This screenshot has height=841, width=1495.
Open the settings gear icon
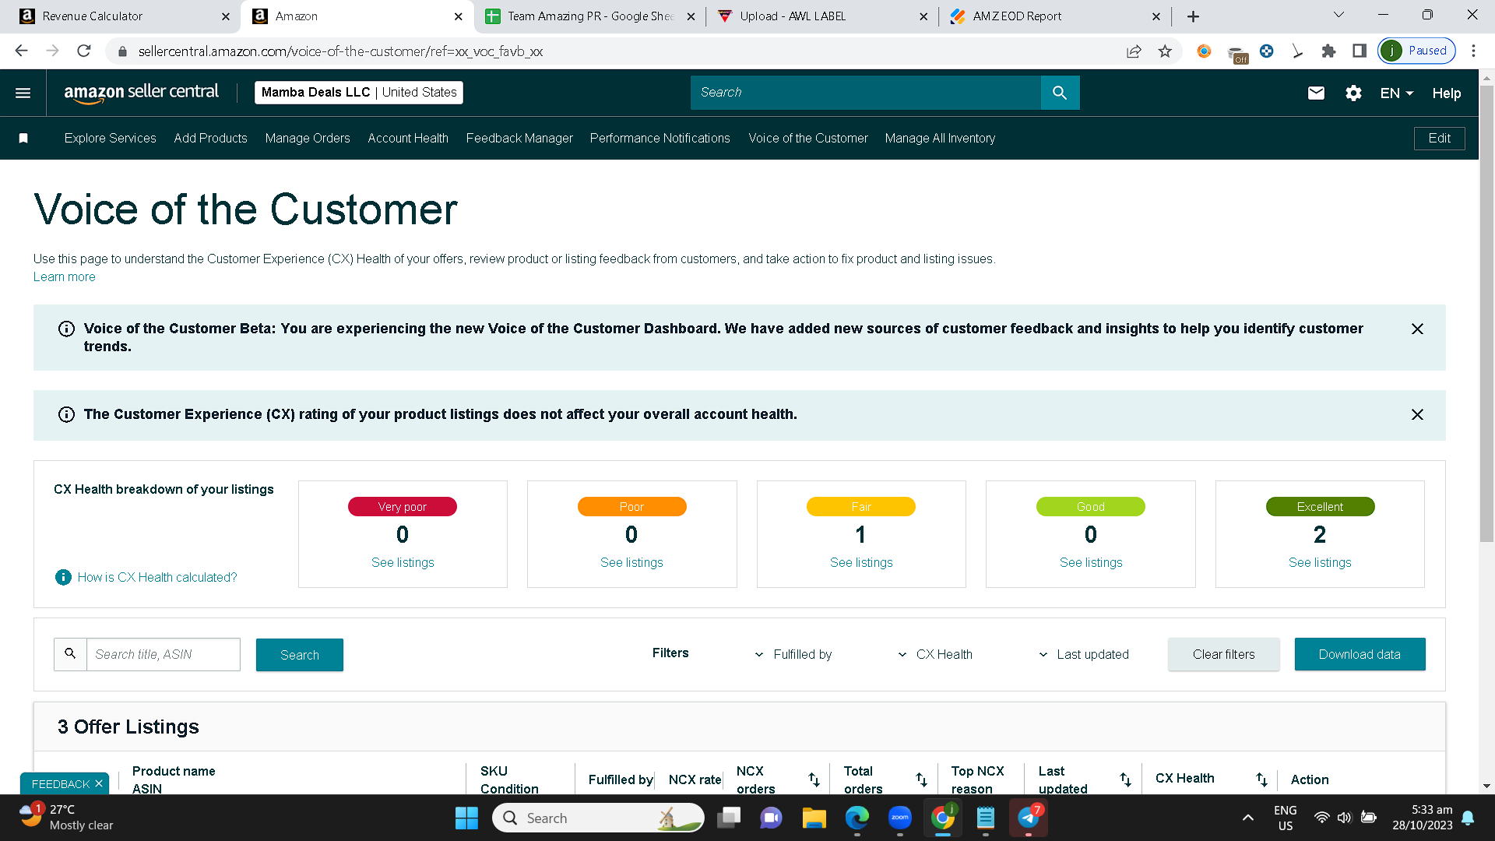[1353, 93]
